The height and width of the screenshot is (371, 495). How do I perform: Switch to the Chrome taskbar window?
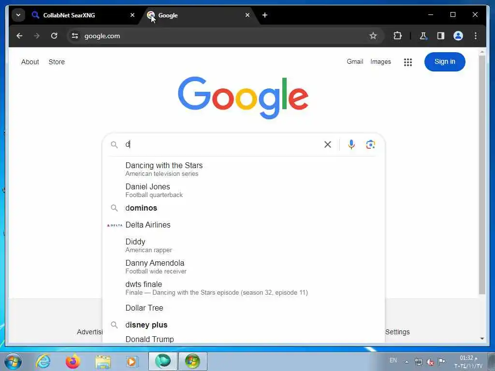point(192,361)
